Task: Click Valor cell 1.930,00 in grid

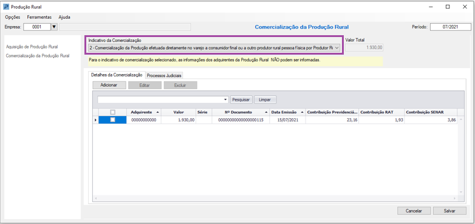Action: coord(179,120)
